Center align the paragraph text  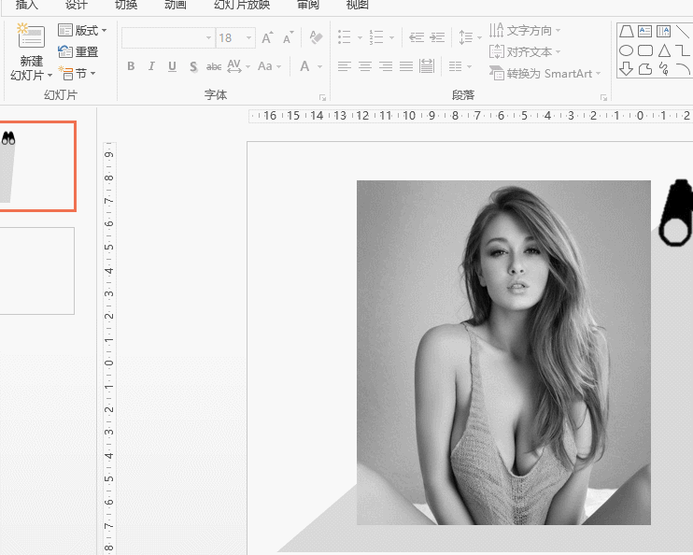[x=365, y=66]
